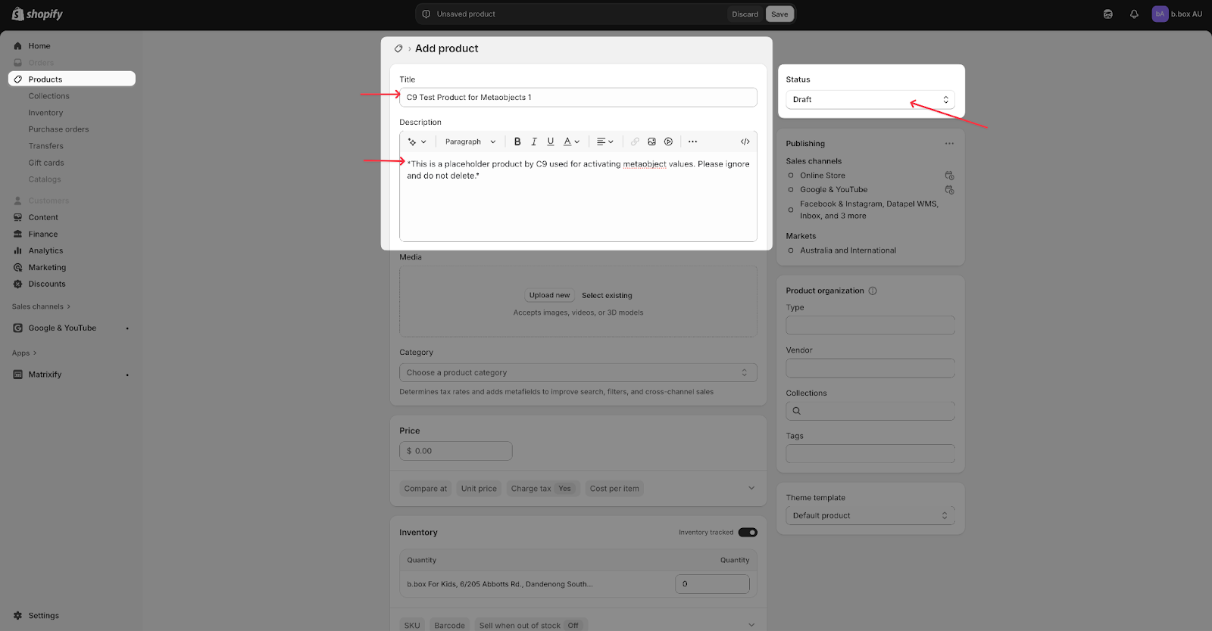Open the text color picker
The height and width of the screenshot is (631, 1212).
[x=570, y=141]
